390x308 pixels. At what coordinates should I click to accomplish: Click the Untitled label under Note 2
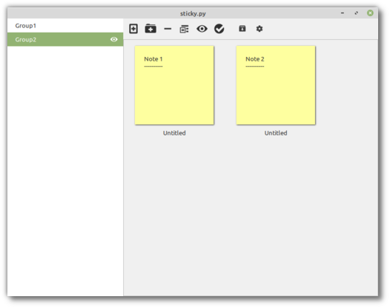tap(276, 133)
